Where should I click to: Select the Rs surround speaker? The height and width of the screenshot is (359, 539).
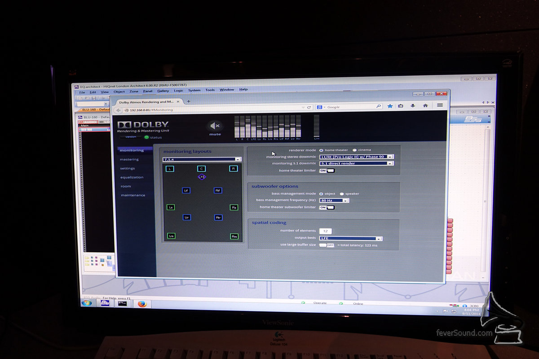pyautogui.click(x=234, y=207)
